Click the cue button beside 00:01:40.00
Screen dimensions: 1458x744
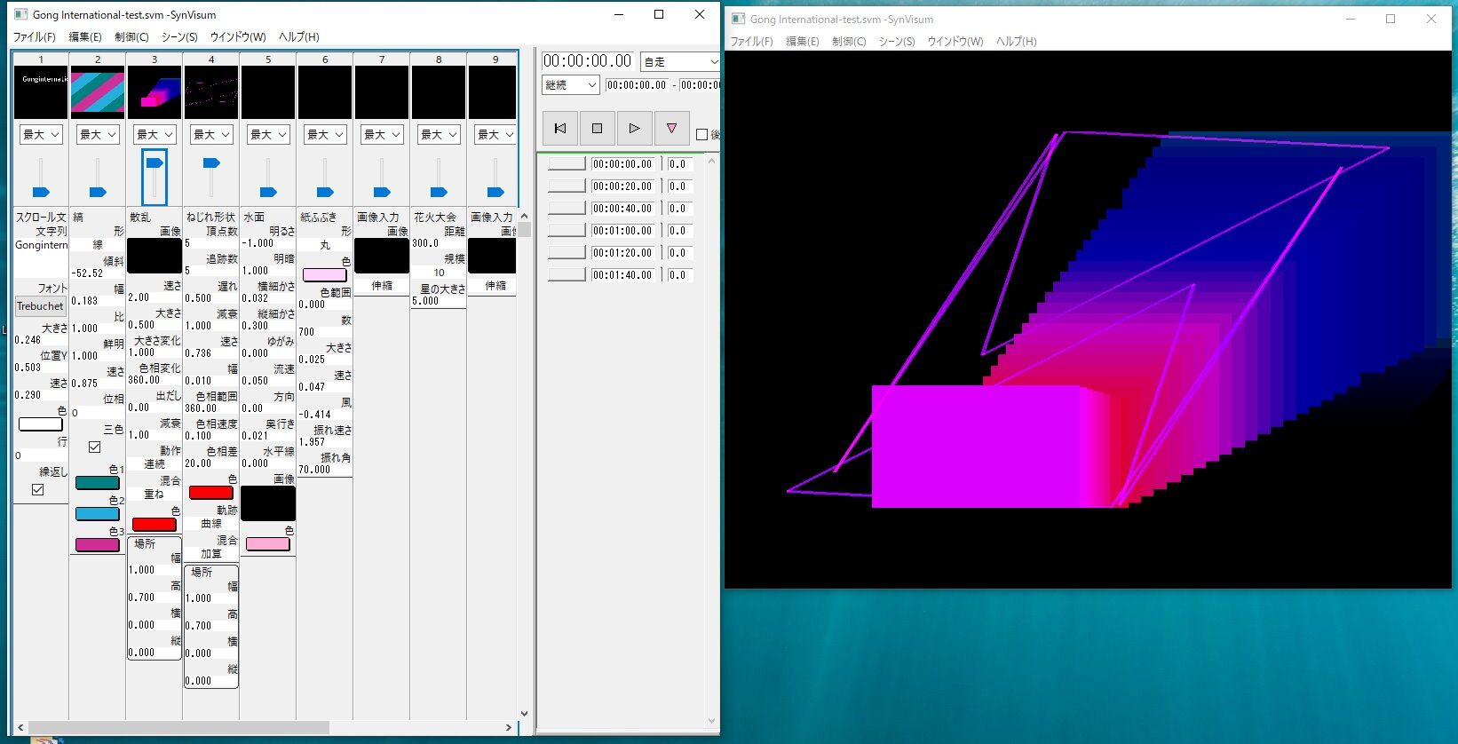click(567, 275)
